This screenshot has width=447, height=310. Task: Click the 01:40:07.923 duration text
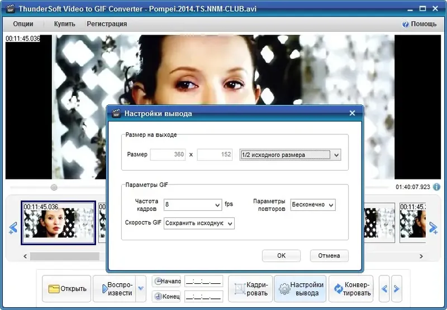tap(412, 187)
